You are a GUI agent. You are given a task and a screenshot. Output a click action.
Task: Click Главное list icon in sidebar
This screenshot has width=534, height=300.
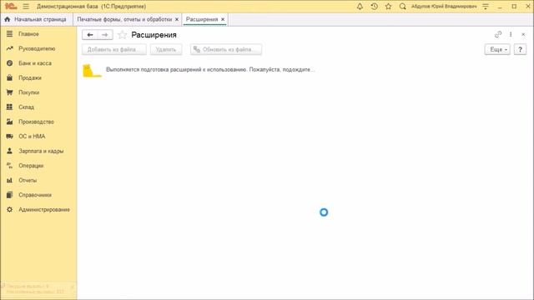(9, 33)
